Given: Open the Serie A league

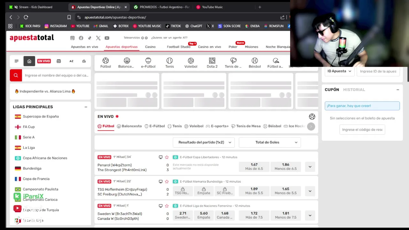Looking at the screenshot, I should (x=29, y=137).
